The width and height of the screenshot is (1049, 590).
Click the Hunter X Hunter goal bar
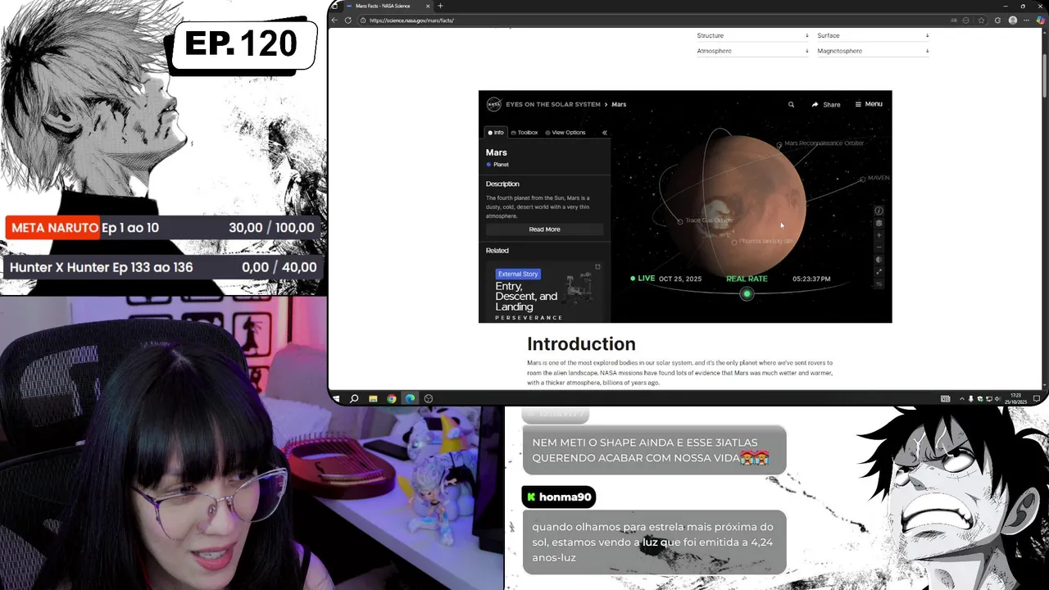click(162, 267)
